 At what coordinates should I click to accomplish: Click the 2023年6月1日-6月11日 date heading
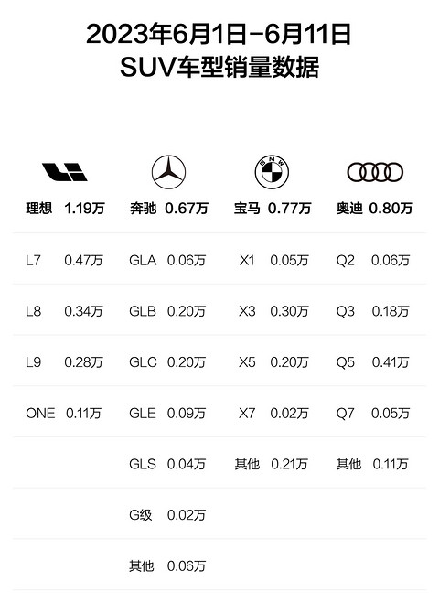click(219, 34)
